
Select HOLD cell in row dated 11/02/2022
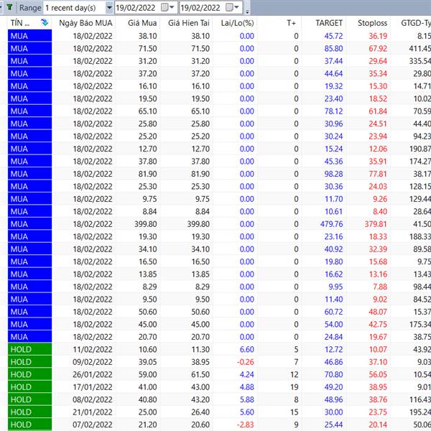[29, 349]
